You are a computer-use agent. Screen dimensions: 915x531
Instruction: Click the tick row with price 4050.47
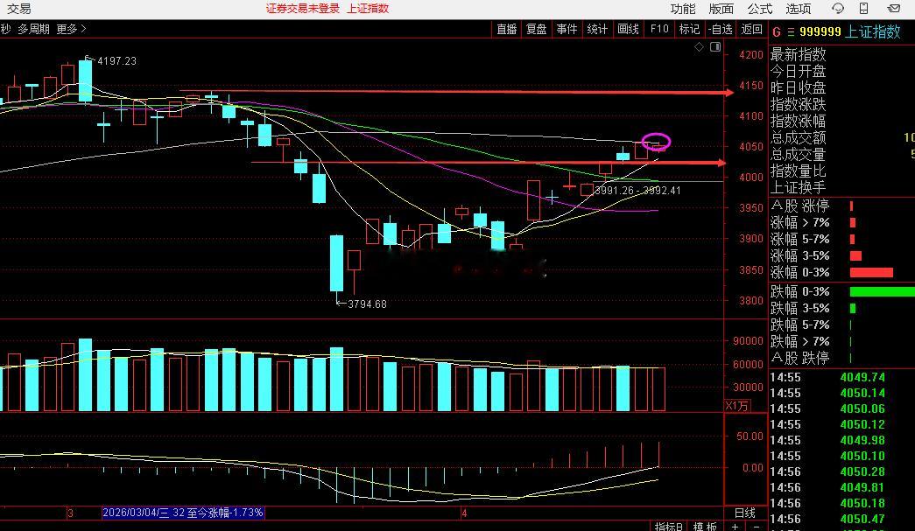841,519
